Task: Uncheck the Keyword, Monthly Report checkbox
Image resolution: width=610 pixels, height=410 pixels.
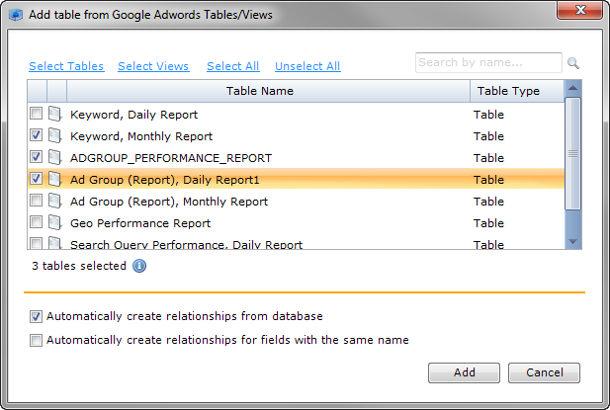Action: (x=37, y=135)
